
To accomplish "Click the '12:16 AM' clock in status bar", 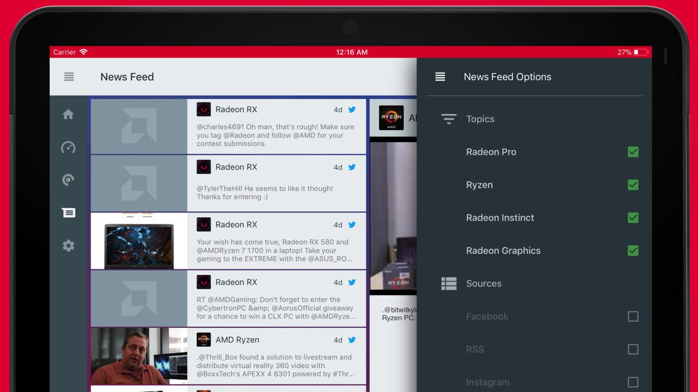I will click(352, 52).
